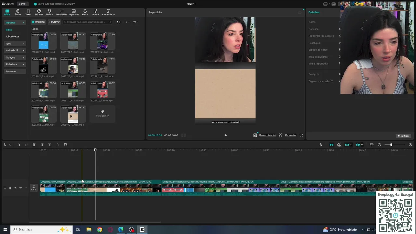Select the 00:15 duration video thumbnail
The image size is (416, 234).
pos(102,65)
